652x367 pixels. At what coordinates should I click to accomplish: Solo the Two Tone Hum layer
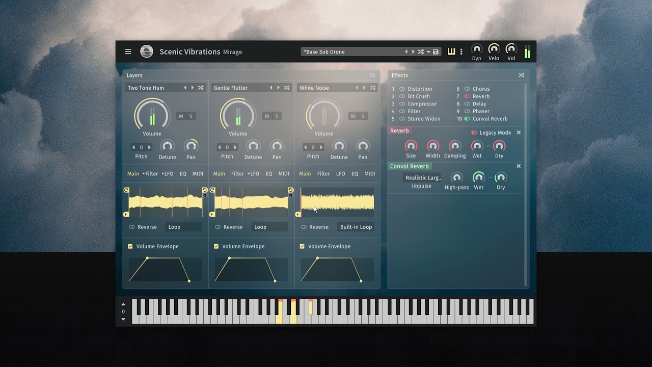[191, 116]
